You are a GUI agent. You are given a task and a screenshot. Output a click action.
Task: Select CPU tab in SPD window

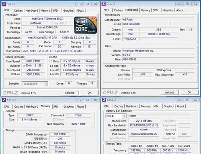(107, 106)
